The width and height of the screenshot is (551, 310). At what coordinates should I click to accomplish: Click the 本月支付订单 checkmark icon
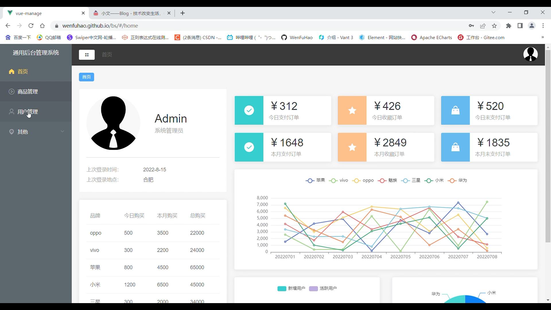pos(249,147)
